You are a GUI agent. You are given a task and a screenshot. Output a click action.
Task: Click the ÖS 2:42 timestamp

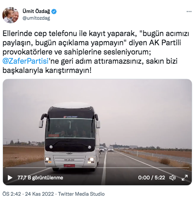pos(12,194)
